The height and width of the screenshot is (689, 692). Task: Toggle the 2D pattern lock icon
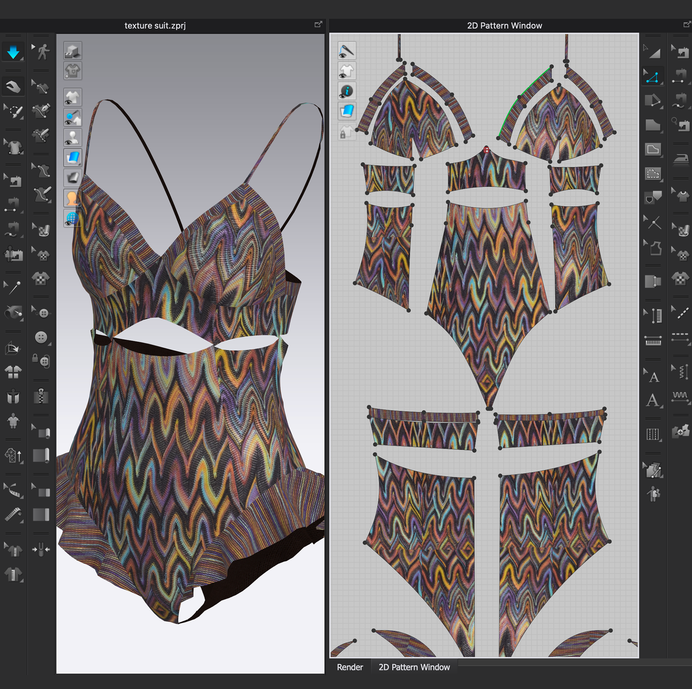(347, 132)
